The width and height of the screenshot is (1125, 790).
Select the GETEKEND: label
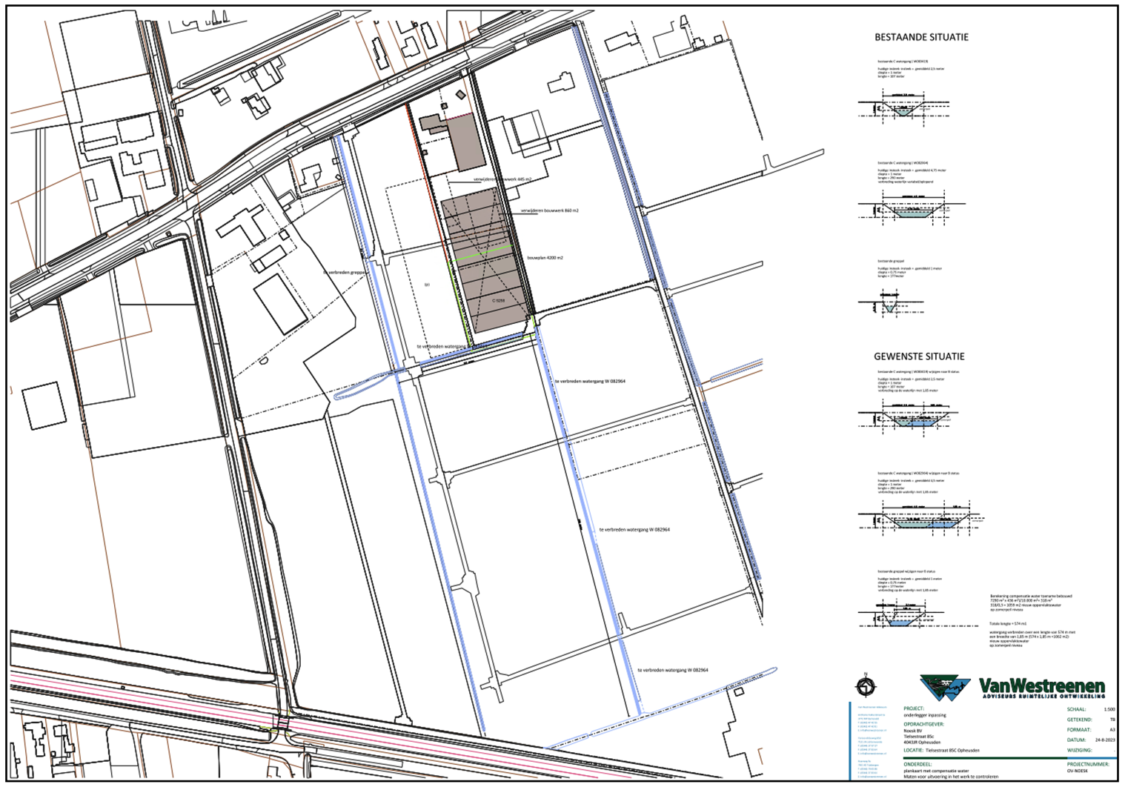click(x=1080, y=720)
